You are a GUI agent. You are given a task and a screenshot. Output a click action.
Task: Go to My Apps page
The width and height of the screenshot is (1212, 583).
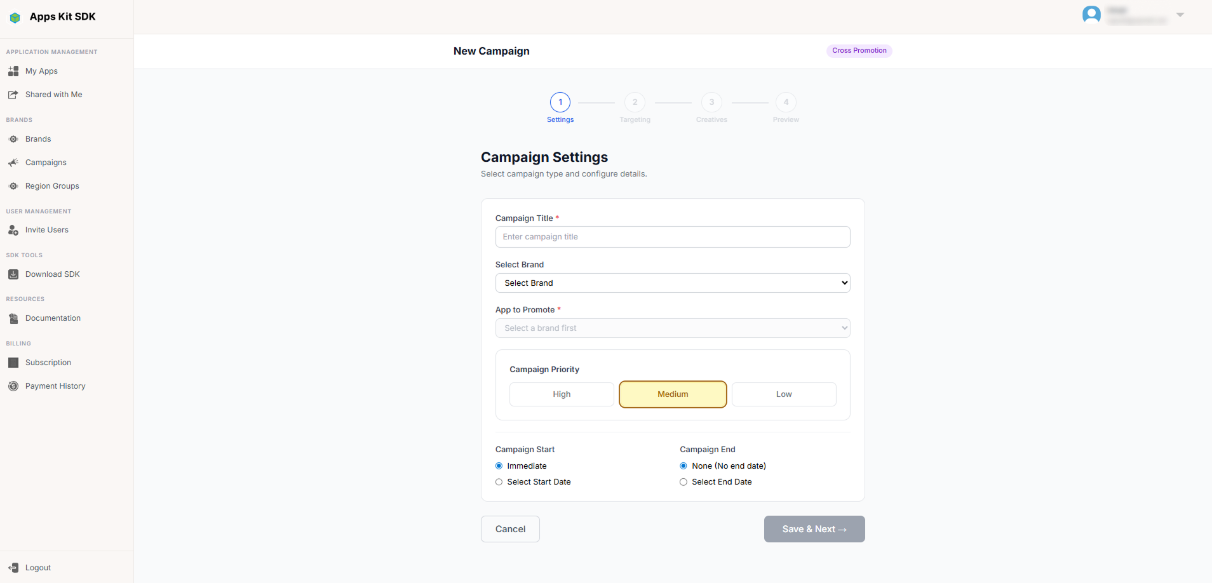[x=41, y=71]
